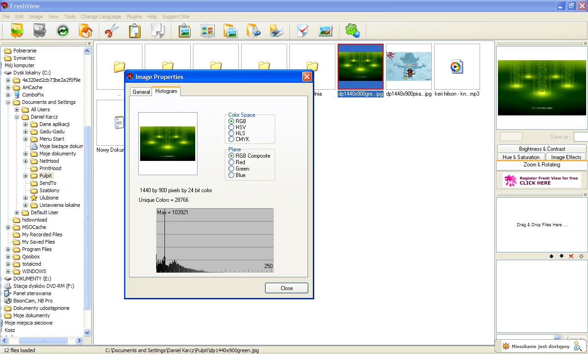Click the folder tree horizontal scroll right arrow
This screenshot has width=588, height=354.
79,341
